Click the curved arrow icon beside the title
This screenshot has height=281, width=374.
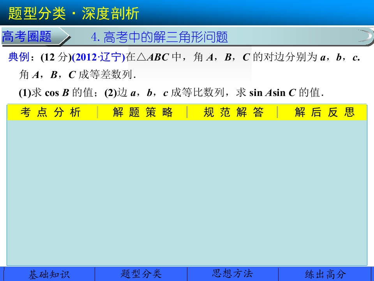click(x=365, y=36)
